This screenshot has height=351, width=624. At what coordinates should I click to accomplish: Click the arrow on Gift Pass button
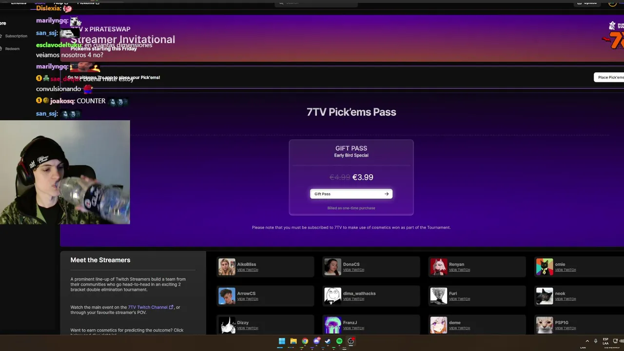(x=387, y=194)
